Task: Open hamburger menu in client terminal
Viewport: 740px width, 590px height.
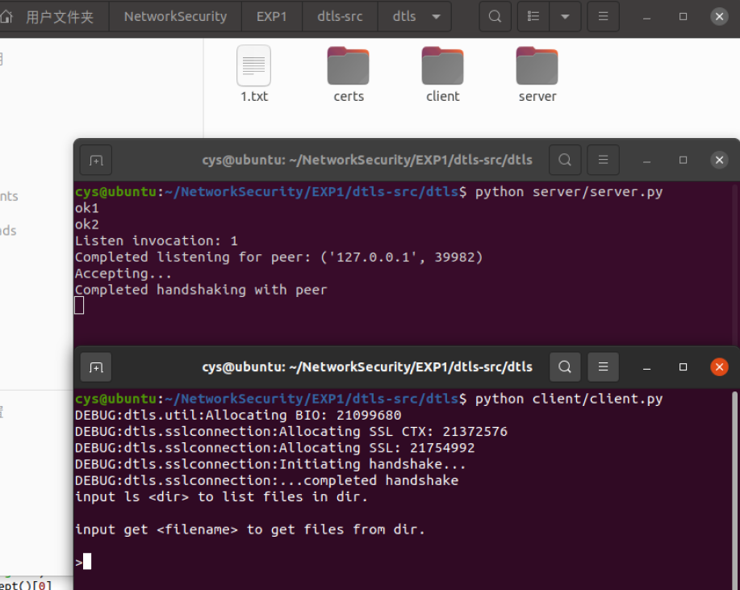Action: [603, 366]
